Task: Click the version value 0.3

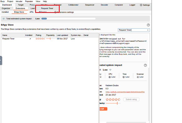Action: point(107,89)
